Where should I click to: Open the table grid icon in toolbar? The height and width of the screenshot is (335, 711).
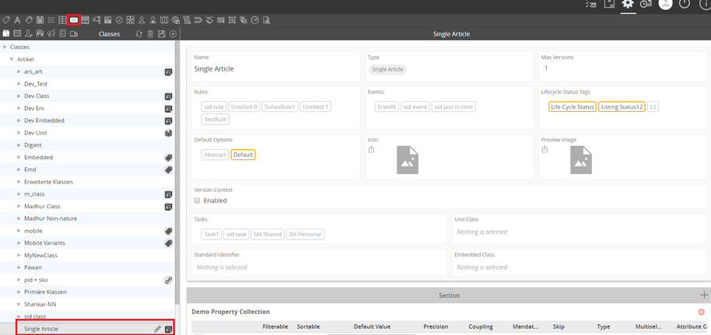tap(62, 20)
